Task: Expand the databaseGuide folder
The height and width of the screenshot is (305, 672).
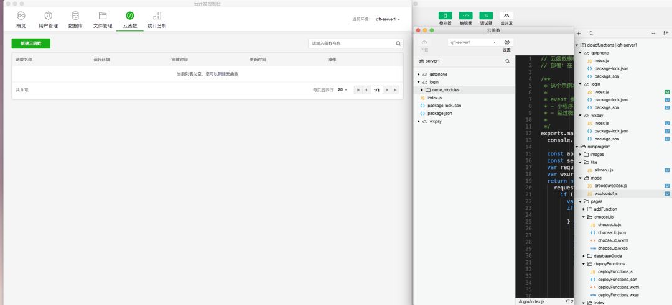Action: [584, 256]
